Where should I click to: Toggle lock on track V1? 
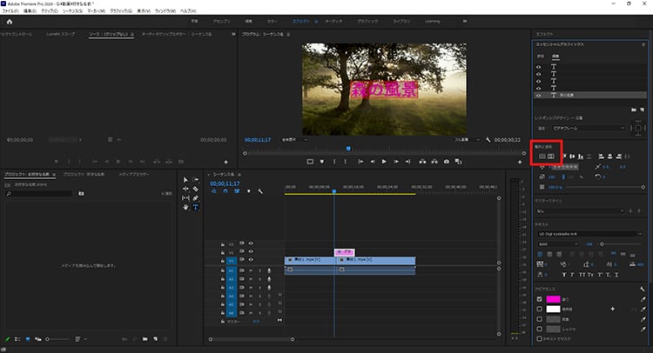point(223,261)
